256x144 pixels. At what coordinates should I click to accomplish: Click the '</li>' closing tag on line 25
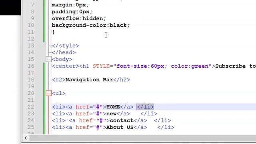click(x=166, y=127)
